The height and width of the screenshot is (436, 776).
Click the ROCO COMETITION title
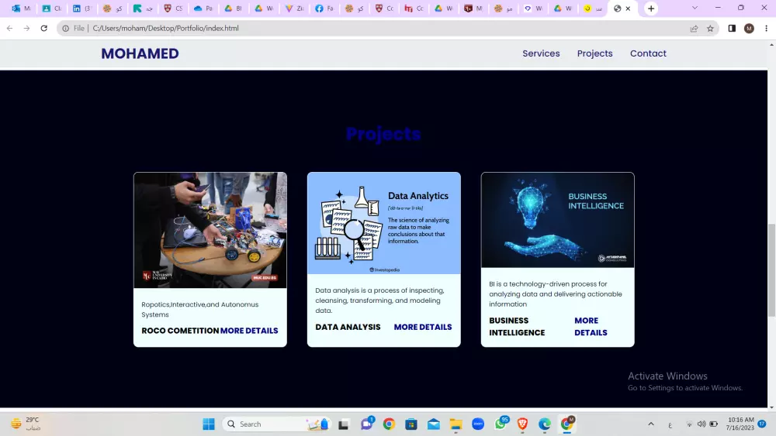coord(180,331)
